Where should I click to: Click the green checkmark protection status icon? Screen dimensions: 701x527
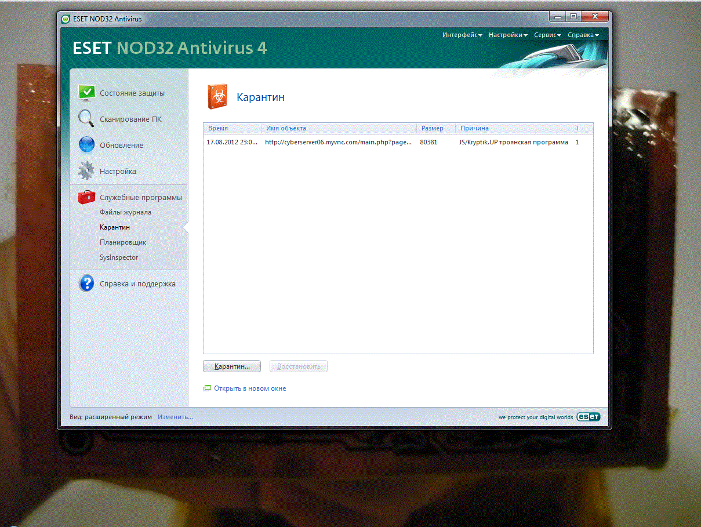(x=86, y=93)
